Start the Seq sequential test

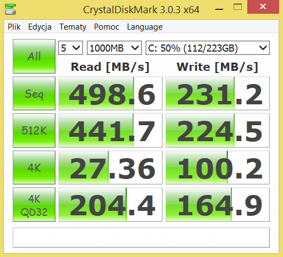pyautogui.click(x=34, y=93)
